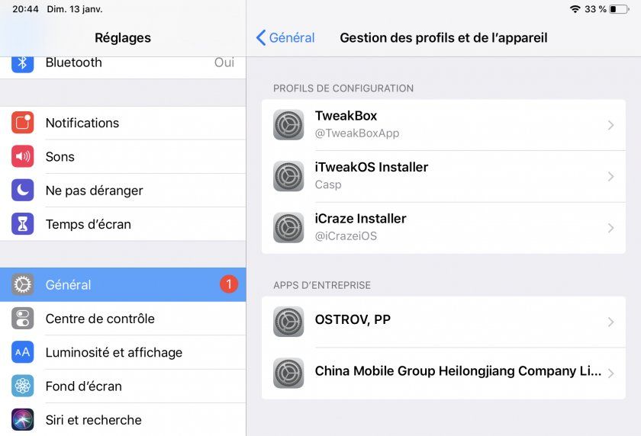The height and width of the screenshot is (436, 641).
Task: Tap the Bluetooth icon in the sidebar
Action: tap(23, 63)
